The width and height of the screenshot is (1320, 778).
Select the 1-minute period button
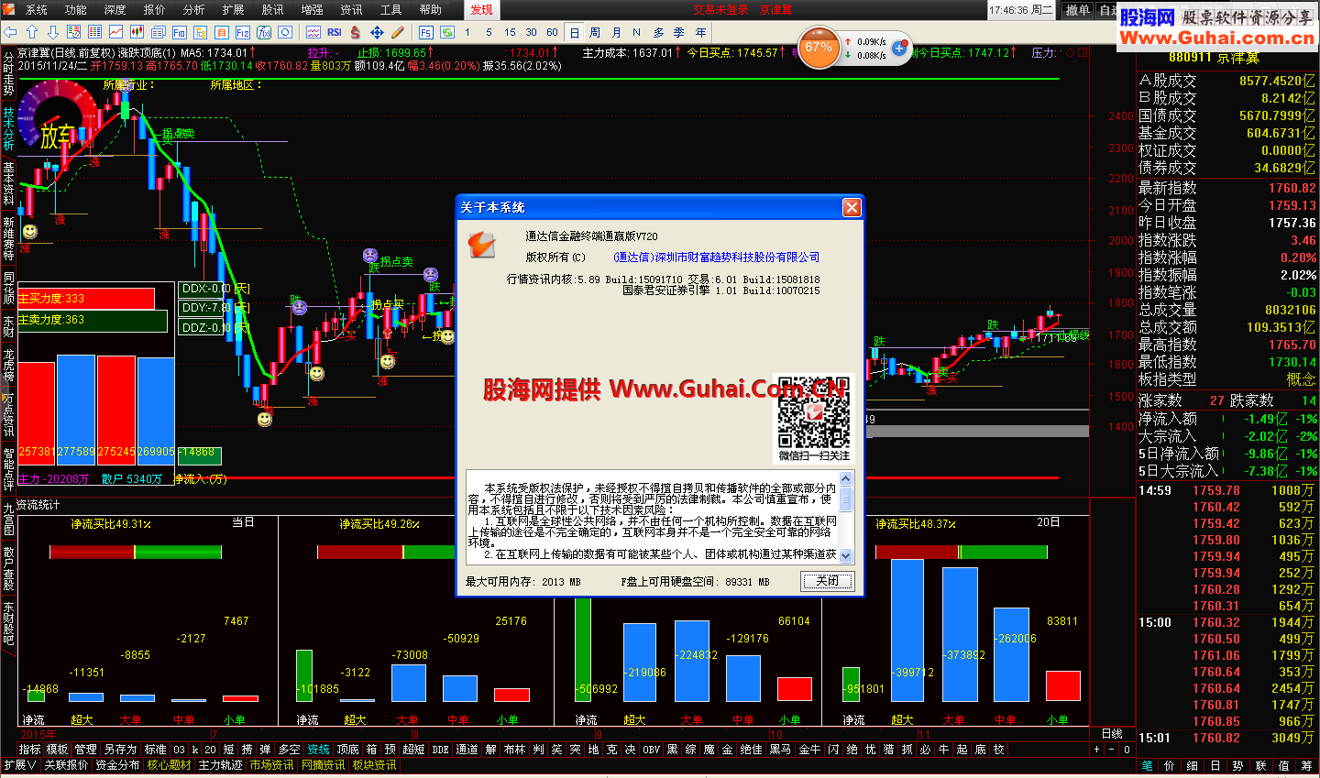(x=467, y=32)
